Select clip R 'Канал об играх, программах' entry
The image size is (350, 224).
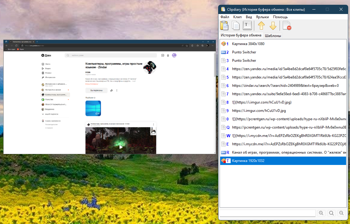[283, 152]
